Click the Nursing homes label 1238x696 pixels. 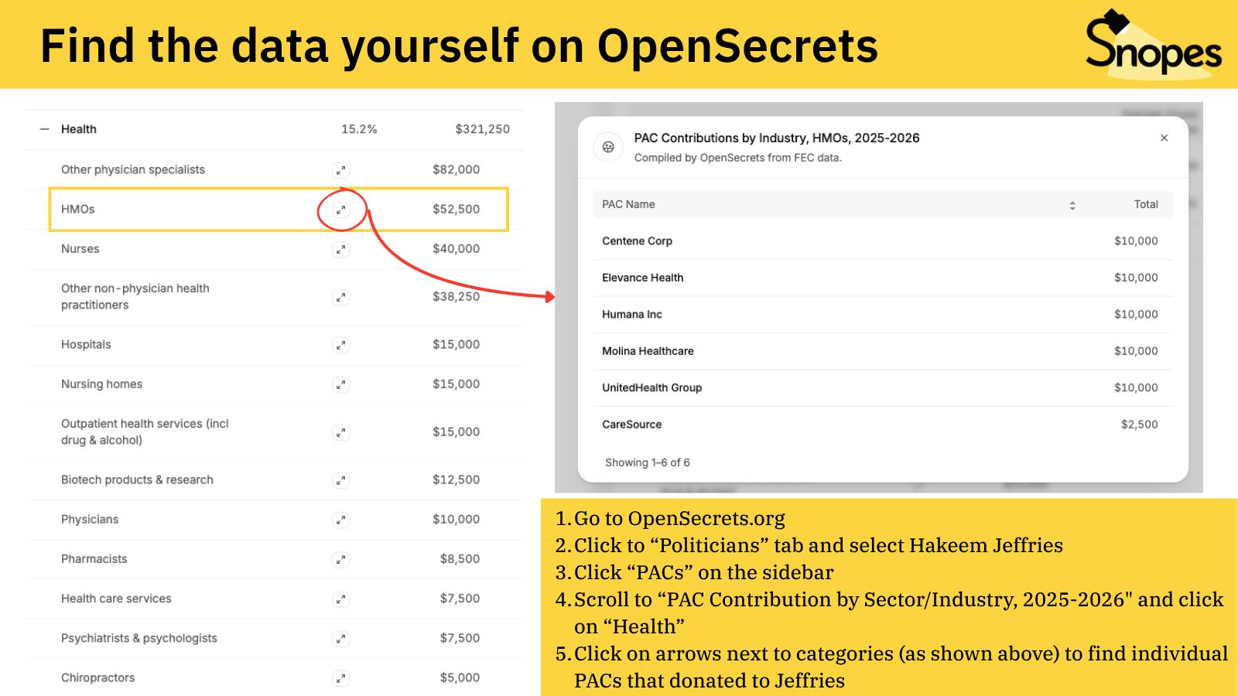coord(102,384)
